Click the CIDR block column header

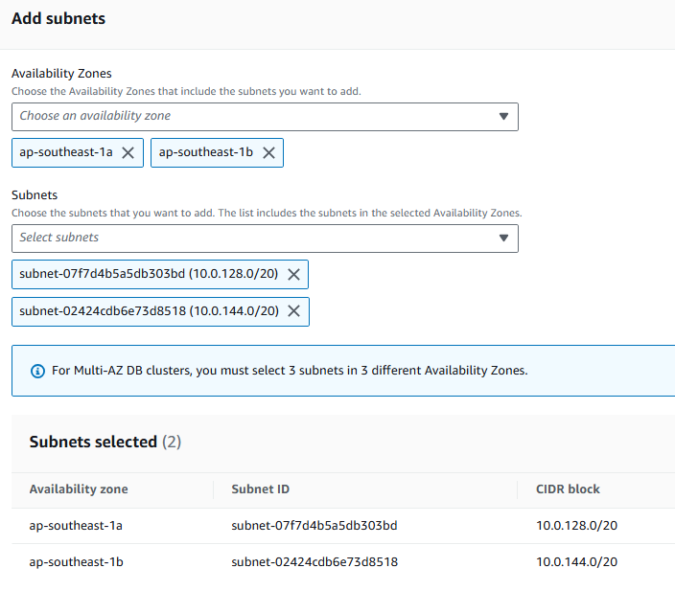(568, 489)
